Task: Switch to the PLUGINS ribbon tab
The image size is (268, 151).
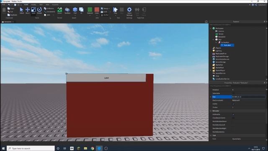Action: pyautogui.click(x=55, y=5)
